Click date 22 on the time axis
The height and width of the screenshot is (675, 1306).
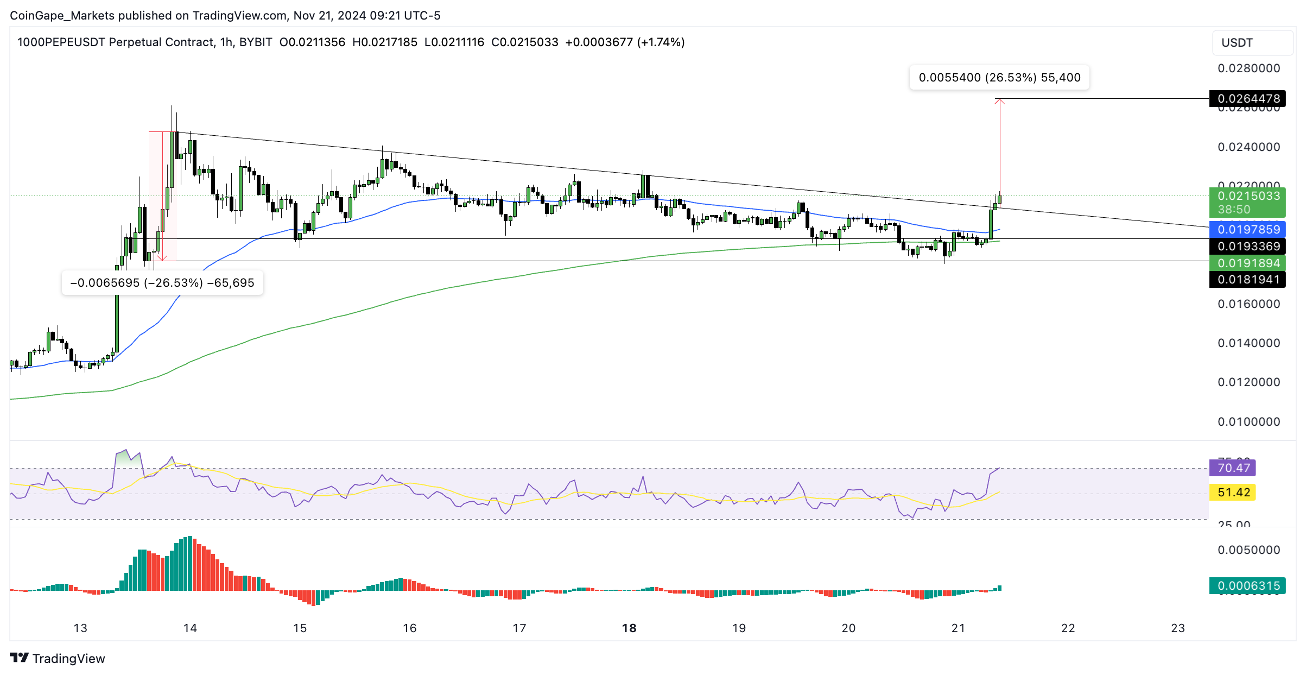tap(1068, 628)
